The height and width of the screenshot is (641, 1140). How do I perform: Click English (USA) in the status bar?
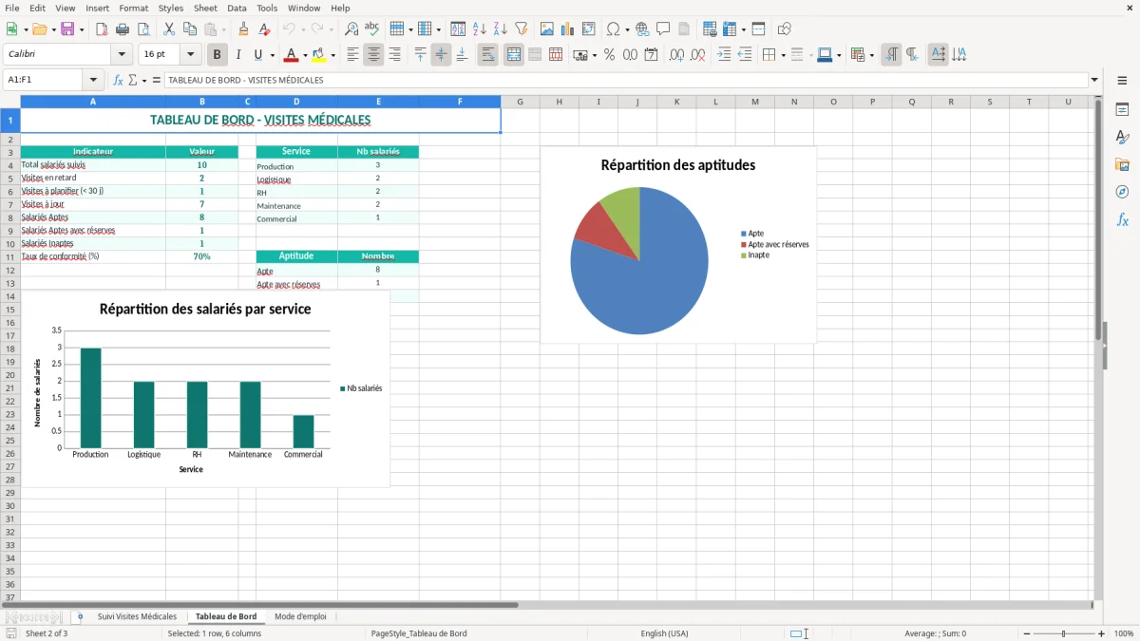point(664,633)
